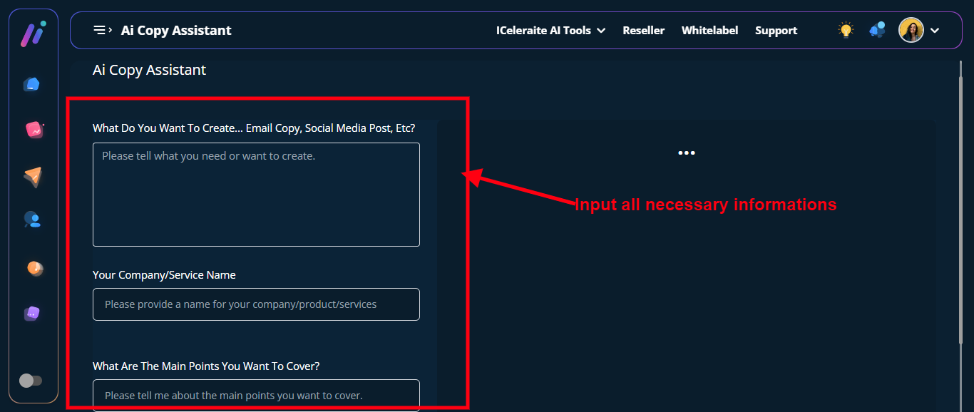The width and height of the screenshot is (974, 412).
Task: Click the Support link in the header
Action: tap(776, 31)
